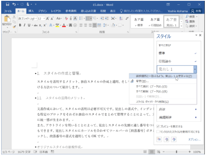Click the Undo arrow icon
Viewport: 206px width, 156px height.
pyautogui.click(x=14, y=4)
